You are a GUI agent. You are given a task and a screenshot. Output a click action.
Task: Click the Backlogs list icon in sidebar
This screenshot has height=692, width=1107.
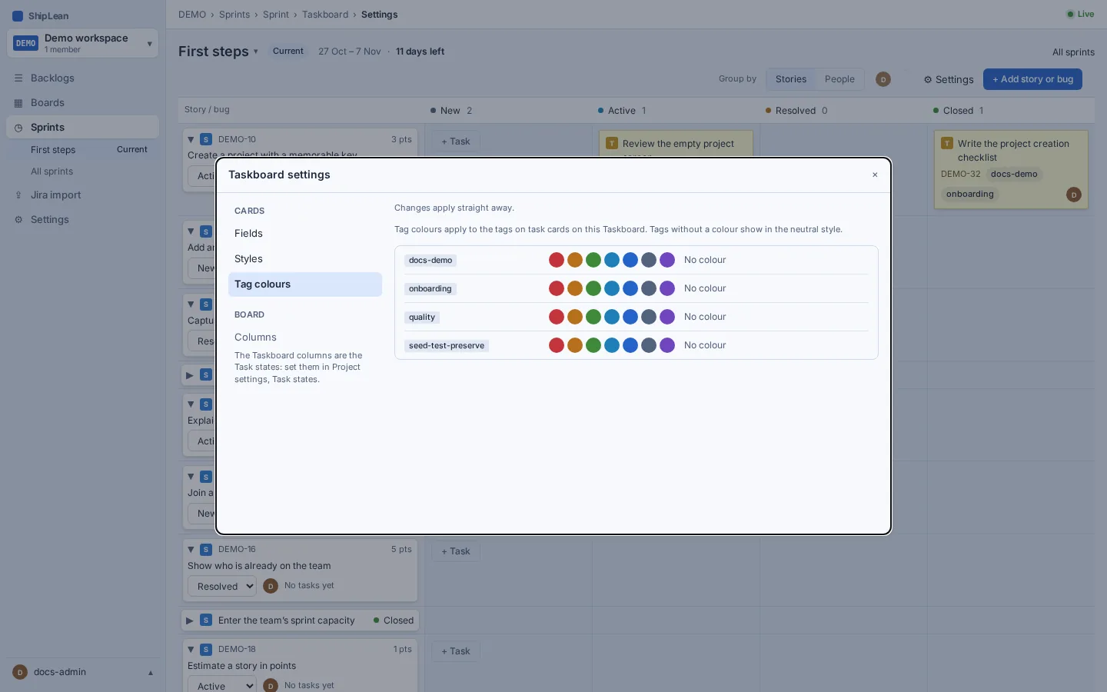(x=18, y=78)
